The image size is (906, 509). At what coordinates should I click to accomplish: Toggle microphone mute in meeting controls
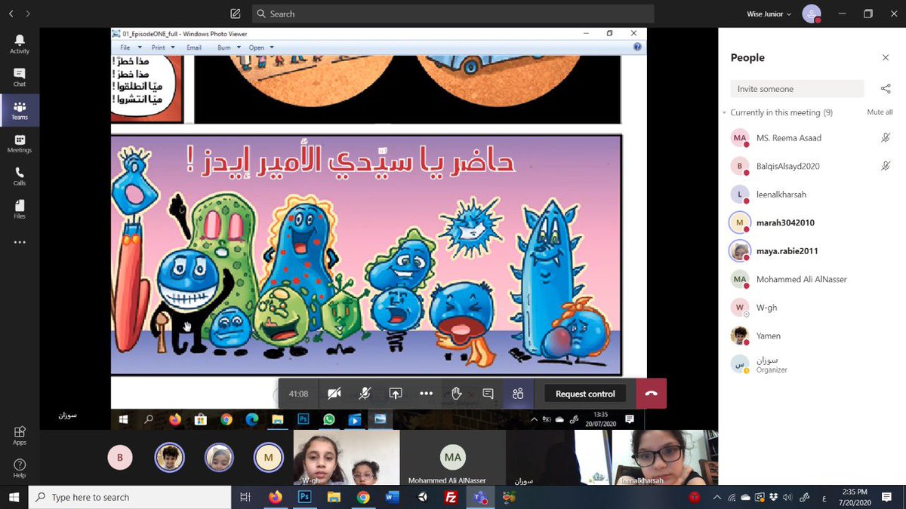coord(365,394)
